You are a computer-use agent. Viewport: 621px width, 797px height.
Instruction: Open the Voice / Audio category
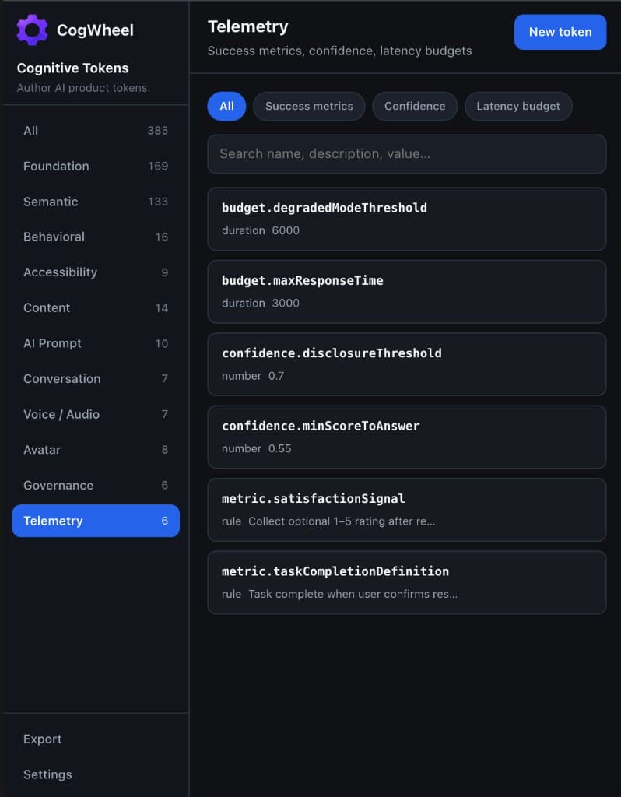pos(96,414)
